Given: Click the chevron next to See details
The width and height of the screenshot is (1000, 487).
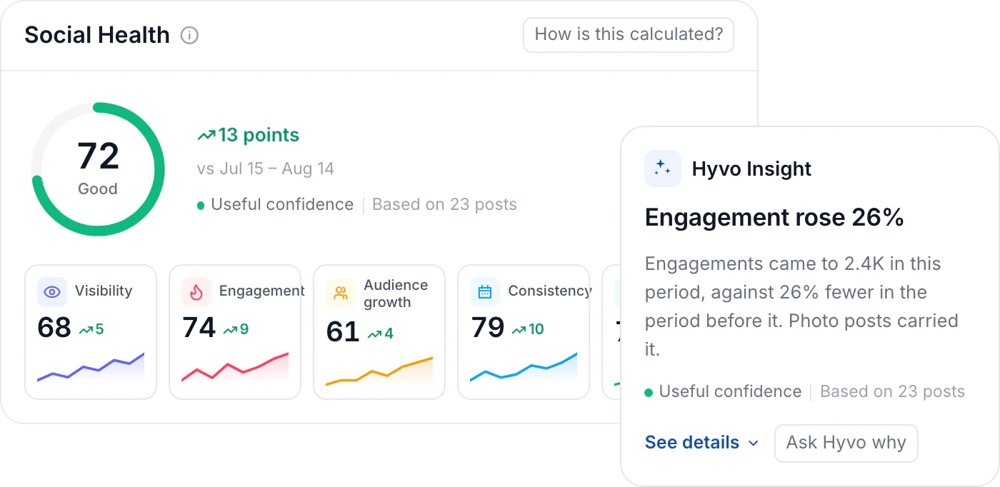Looking at the screenshot, I should coord(753,443).
